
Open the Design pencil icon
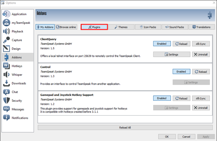click(x=6, y=49)
